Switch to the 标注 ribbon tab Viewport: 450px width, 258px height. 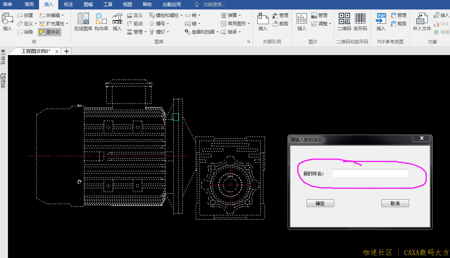69,5
